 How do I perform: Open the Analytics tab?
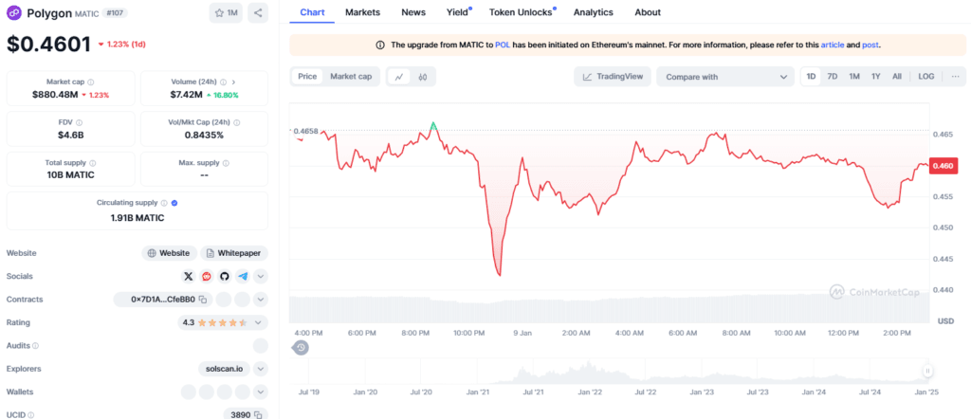tap(594, 11)
